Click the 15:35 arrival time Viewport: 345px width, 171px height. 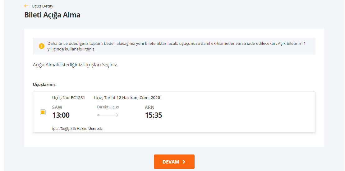click(154, 115)
